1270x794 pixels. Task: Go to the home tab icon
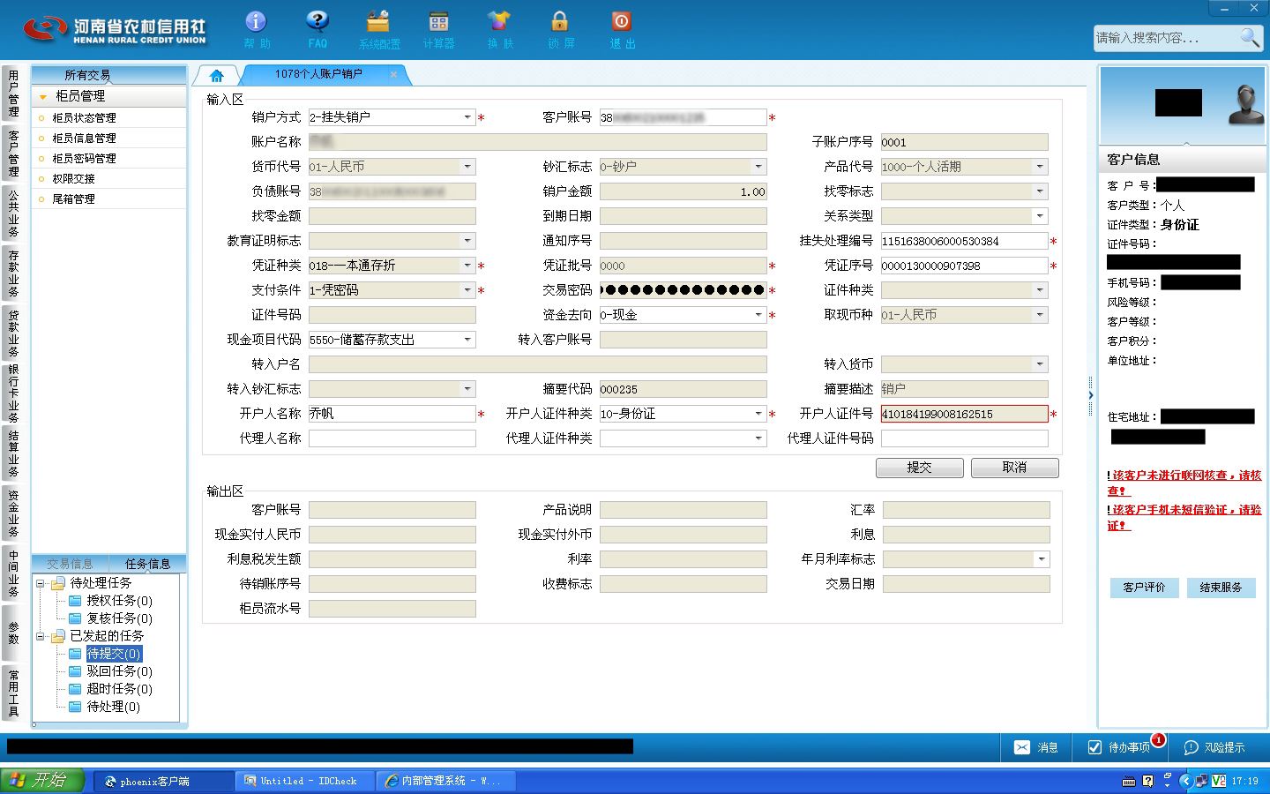click(x=217, y=75)
